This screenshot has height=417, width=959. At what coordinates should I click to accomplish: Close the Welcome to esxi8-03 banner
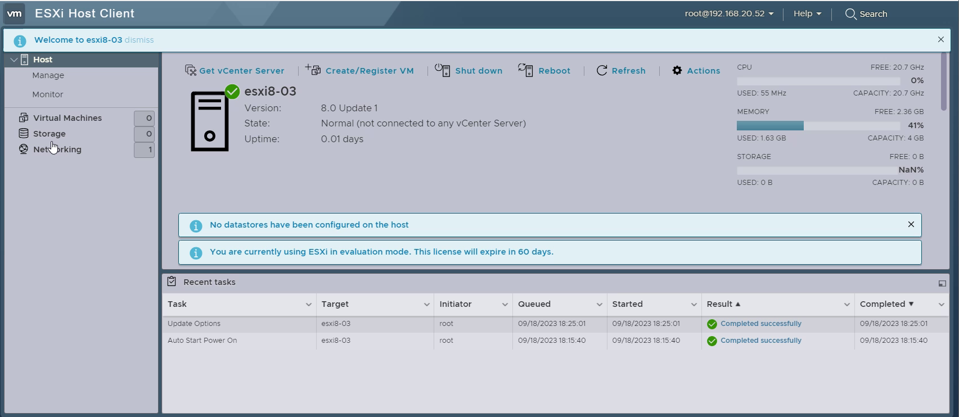click(x=941, y=39)
